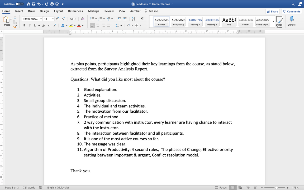This screenshot has width=304, height=190.
Task: Click the Sort A to Z icon
Action: (133, 19)
